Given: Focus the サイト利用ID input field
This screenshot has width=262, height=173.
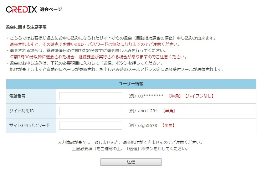Looking at the screenshot, I should [90, 111].
